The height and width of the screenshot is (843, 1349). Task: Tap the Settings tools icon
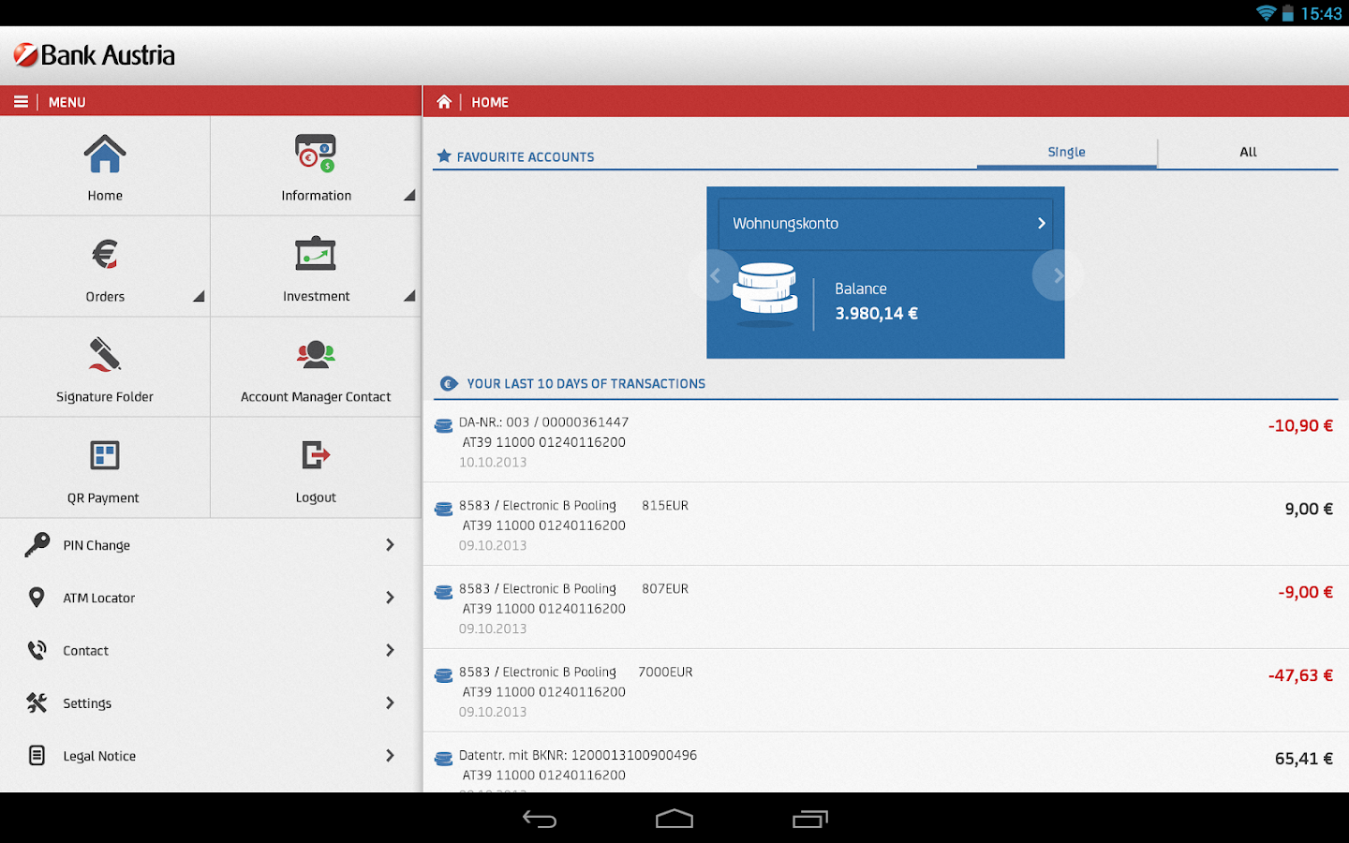[37, 702]
